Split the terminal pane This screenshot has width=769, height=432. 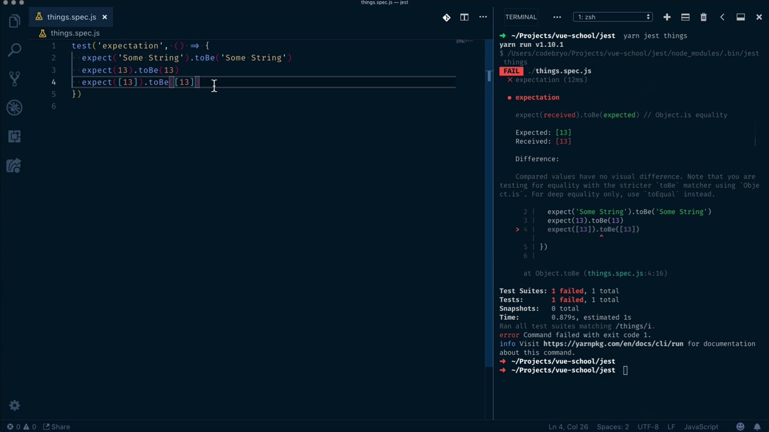(x=685, y=17)
